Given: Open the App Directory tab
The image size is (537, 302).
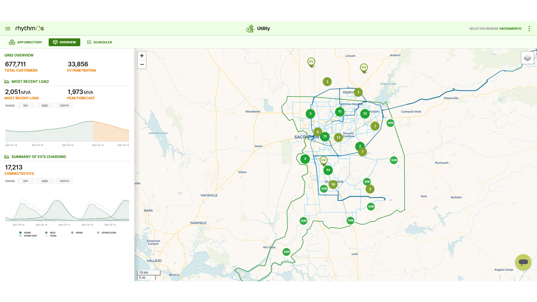Looking at the screenshot, I should coord(25,42).
